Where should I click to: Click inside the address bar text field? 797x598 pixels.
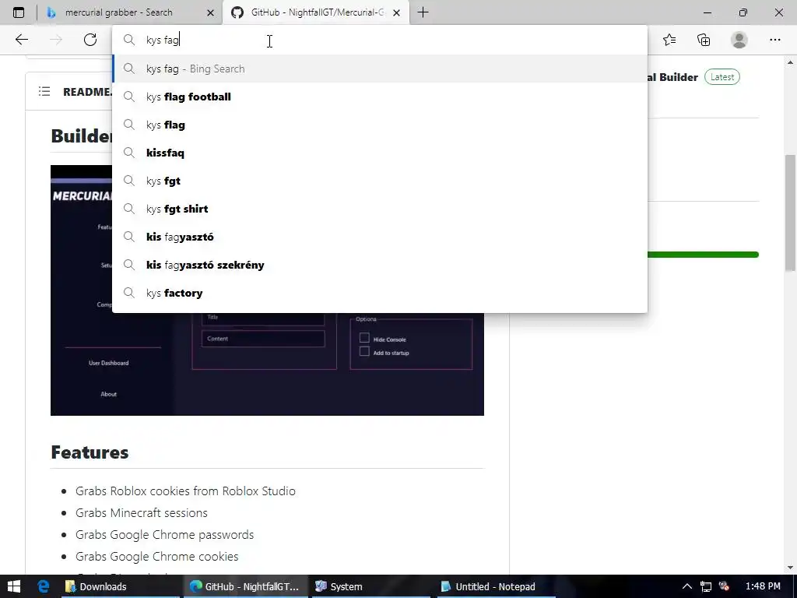click(380, 40)
